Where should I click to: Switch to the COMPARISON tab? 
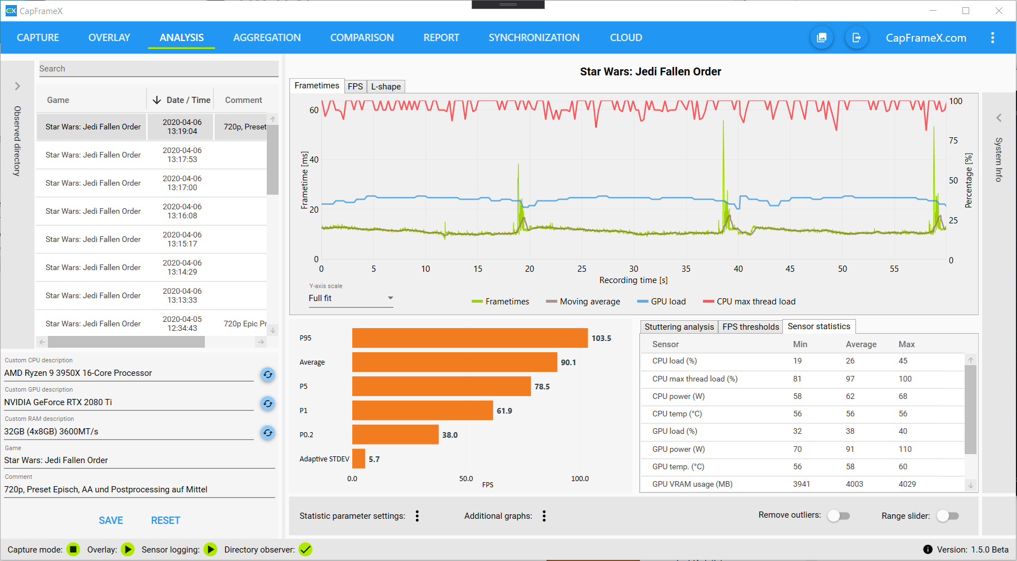(x=362, y=38)
